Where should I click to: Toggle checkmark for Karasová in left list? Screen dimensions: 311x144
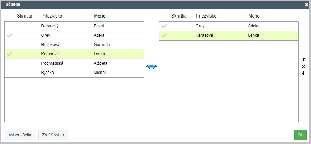point(10,54)
